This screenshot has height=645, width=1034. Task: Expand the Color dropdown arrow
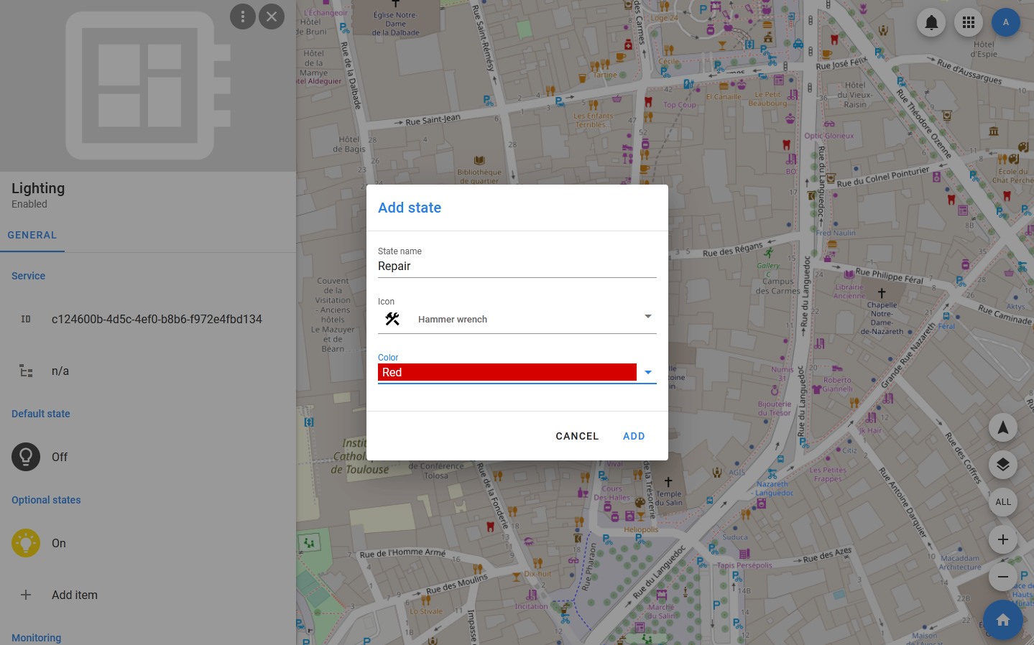click(x=647, y=372)
